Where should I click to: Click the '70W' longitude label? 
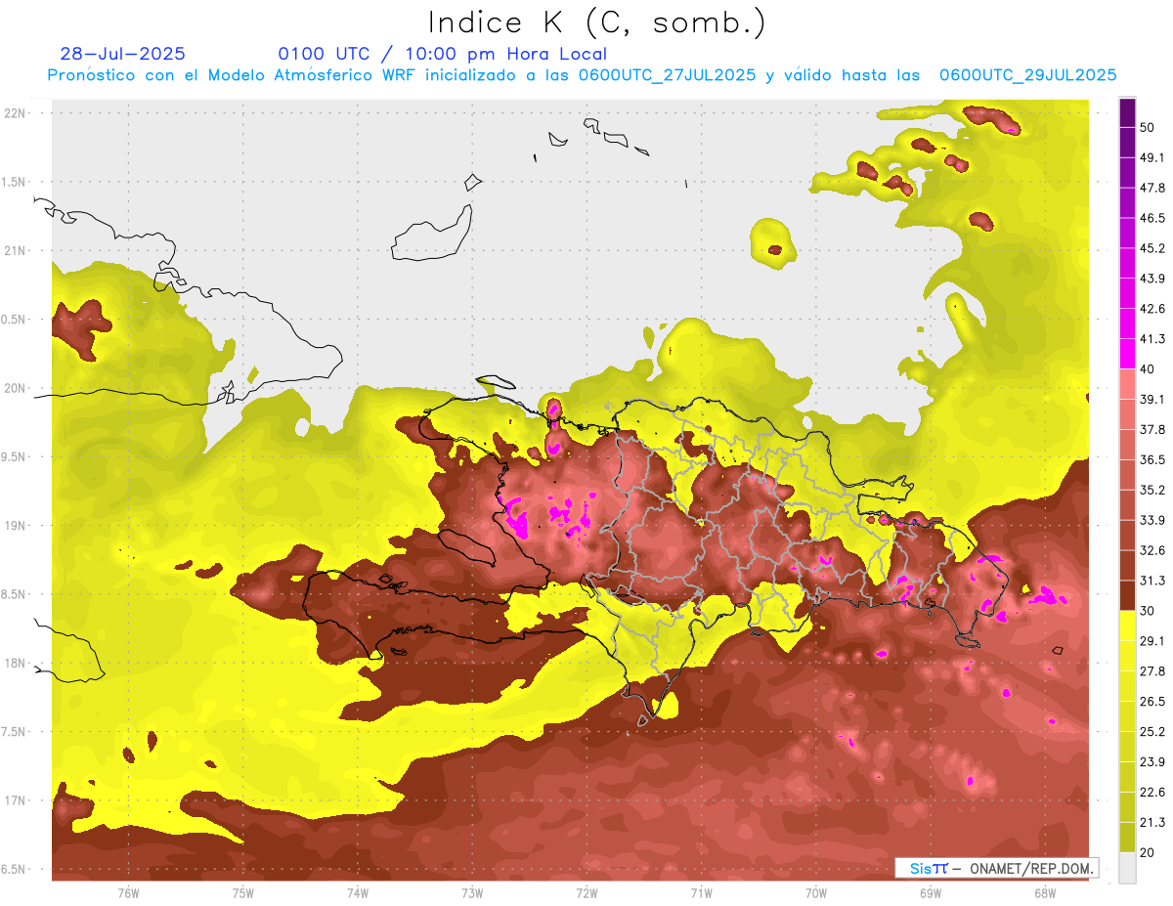[x=815, y=893]
